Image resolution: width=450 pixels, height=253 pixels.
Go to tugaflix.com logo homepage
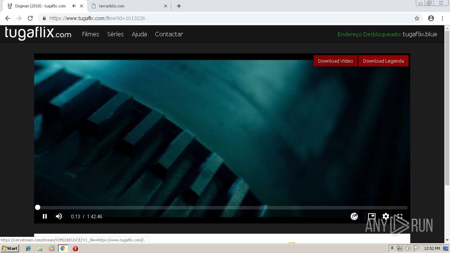pos(38,33)
